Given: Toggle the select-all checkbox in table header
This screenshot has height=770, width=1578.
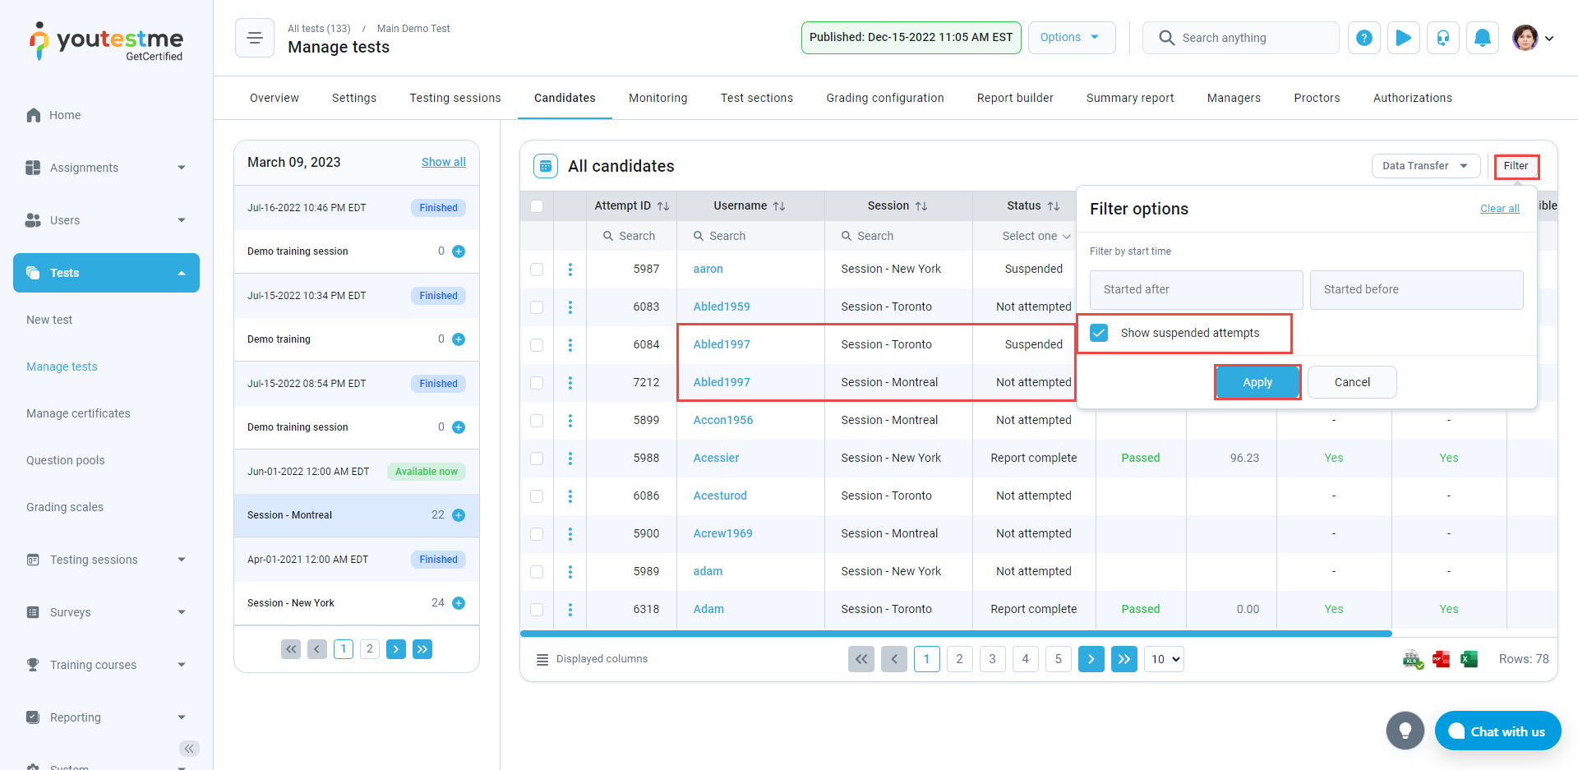Looking at the screenshot, I should 537,206.
